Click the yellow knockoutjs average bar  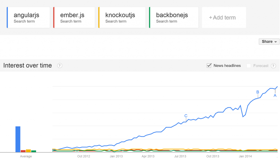tap(28, 151)
